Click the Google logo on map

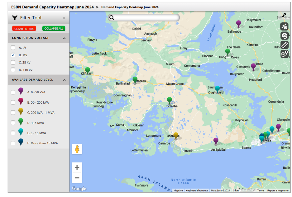[x=79, y=189]
